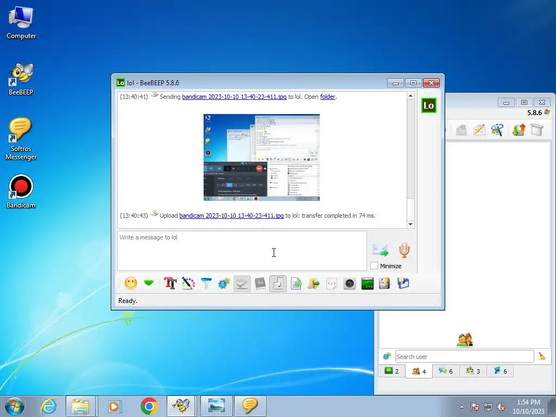Image resolution: width=556 pixels, height=417 pixels.
Task: Click the Bandicam desktop shortcut
Action: click(21, 192)
